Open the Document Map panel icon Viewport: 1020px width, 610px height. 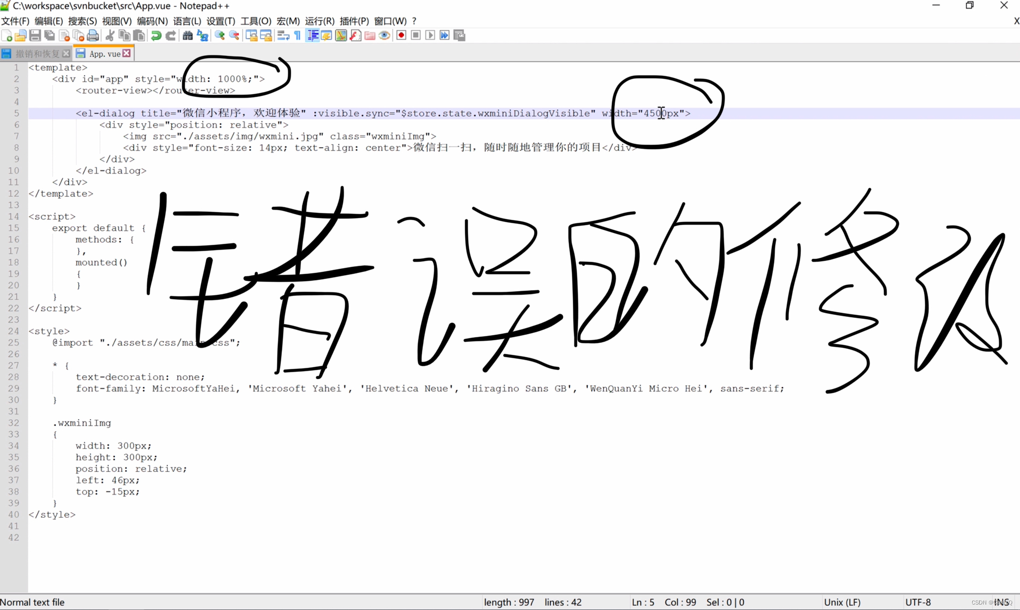[341, 35]
